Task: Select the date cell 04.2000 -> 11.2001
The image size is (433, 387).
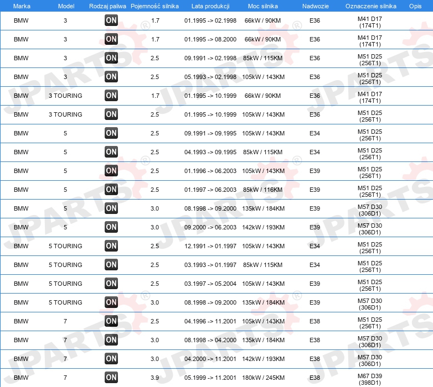Action: pos(210,359)
